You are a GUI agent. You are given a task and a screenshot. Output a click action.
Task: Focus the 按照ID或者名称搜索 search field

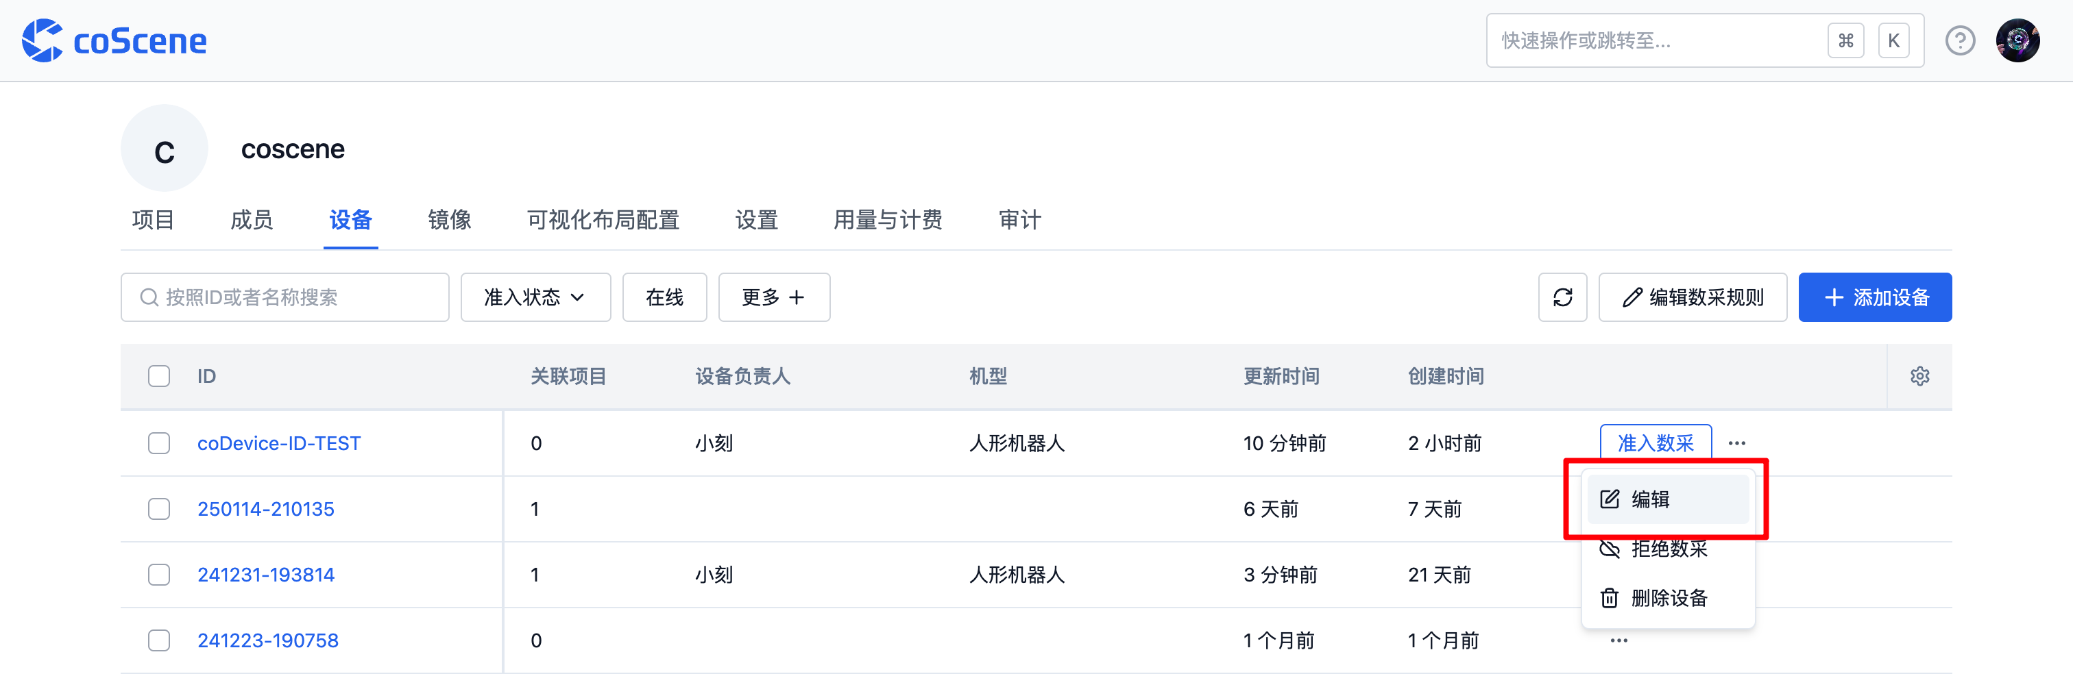(285, 297)
